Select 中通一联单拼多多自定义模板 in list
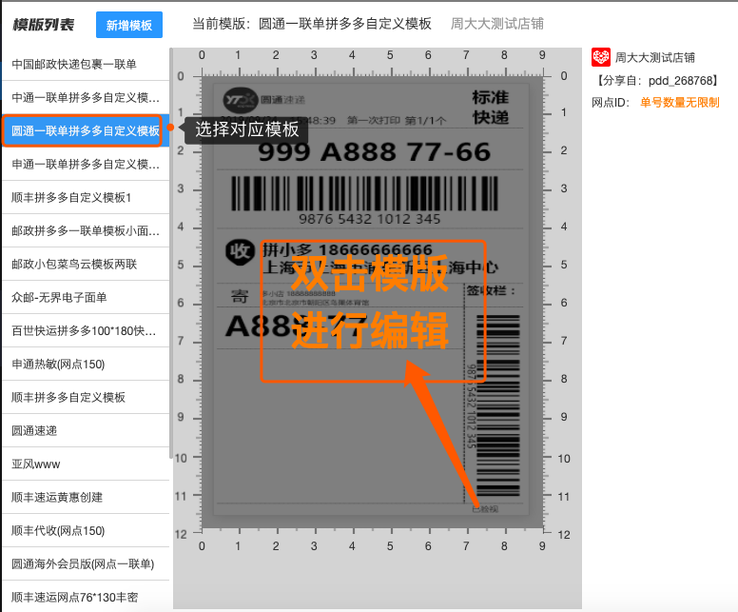The width and height of the screenshot is (738, 612). (86, 97)
